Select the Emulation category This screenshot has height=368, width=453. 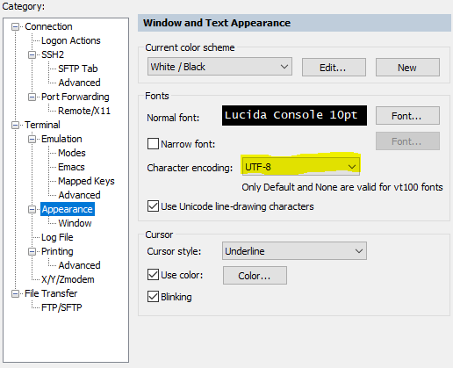point(61,139)
